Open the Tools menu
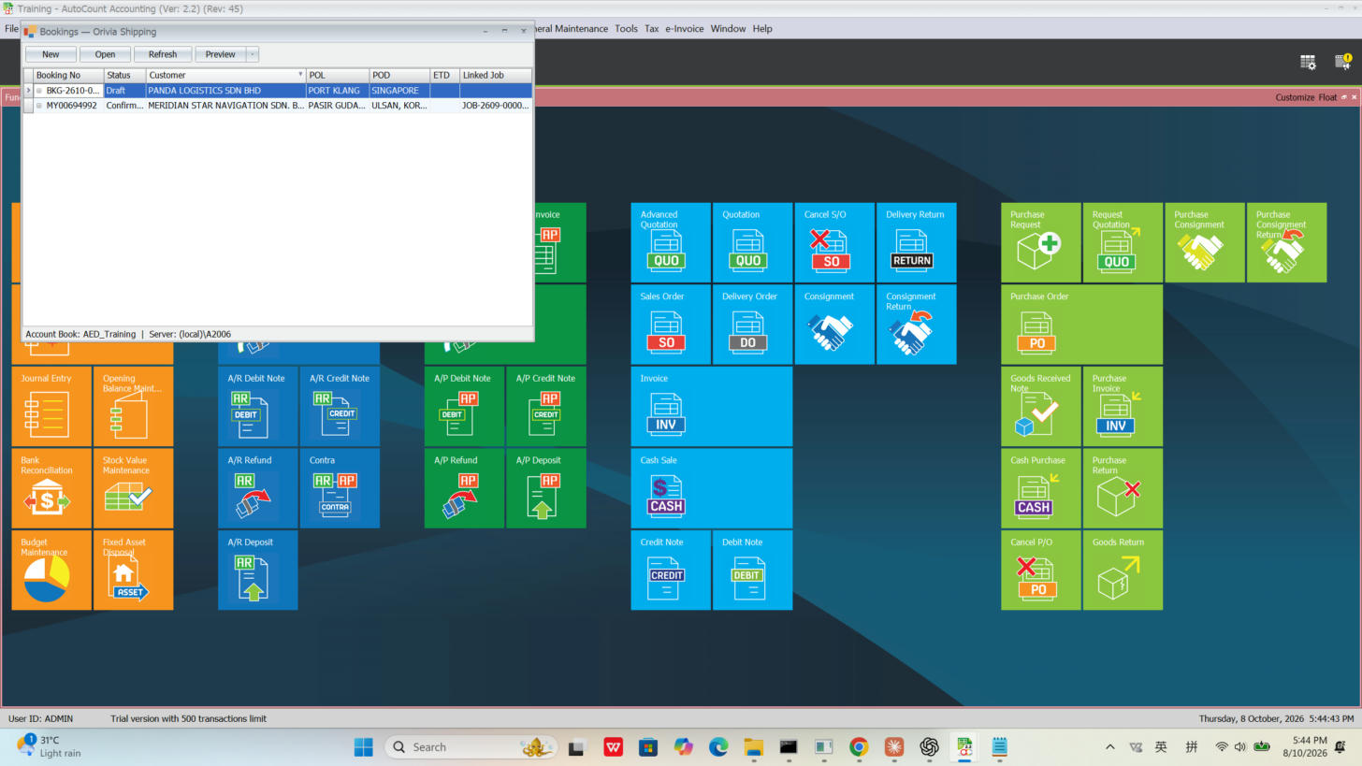This screenshot has height=766, width=1362. pos(626,28)
